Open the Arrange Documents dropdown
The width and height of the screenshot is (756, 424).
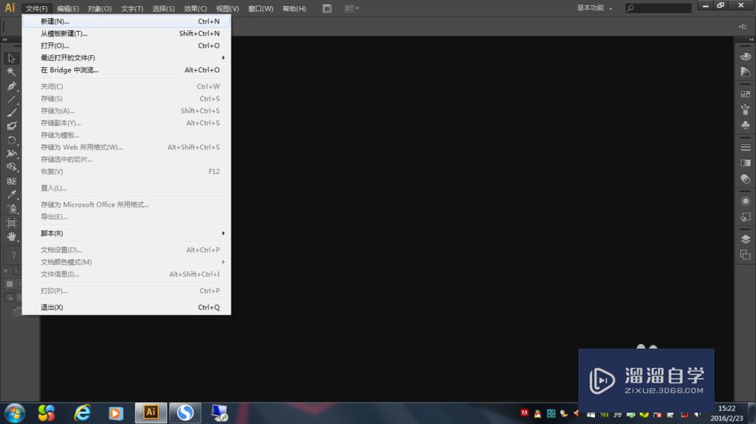[x=352, y=8]
